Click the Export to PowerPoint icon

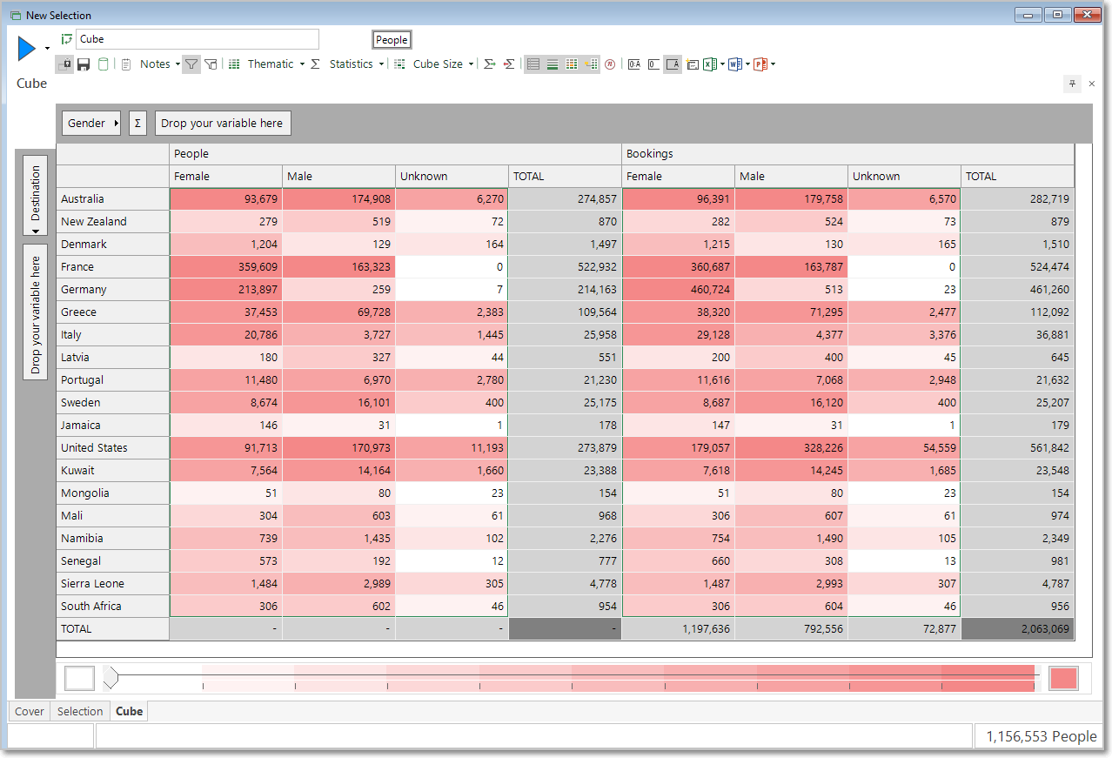coord(760,64)
